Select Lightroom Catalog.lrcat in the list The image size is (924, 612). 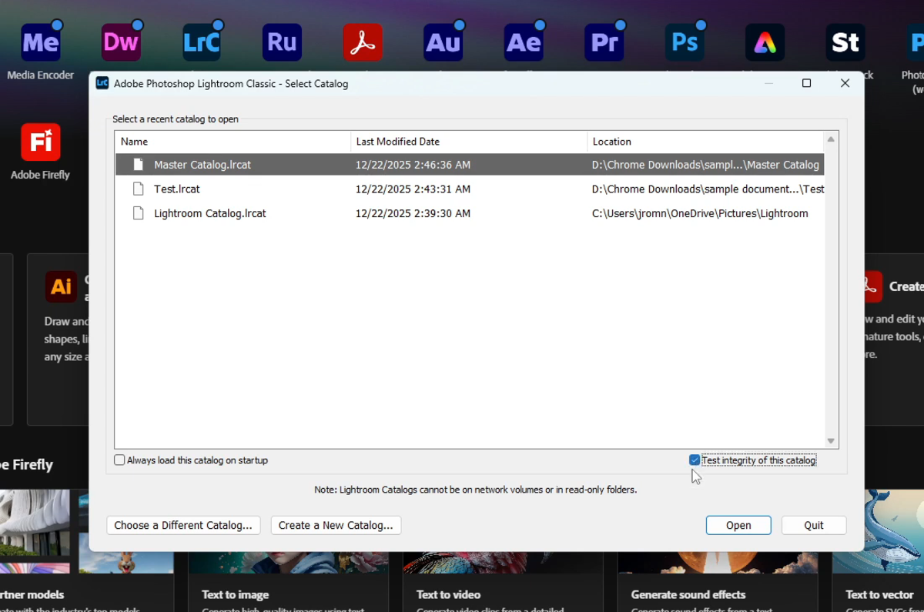pyautogui.click(x=470, y=213)
